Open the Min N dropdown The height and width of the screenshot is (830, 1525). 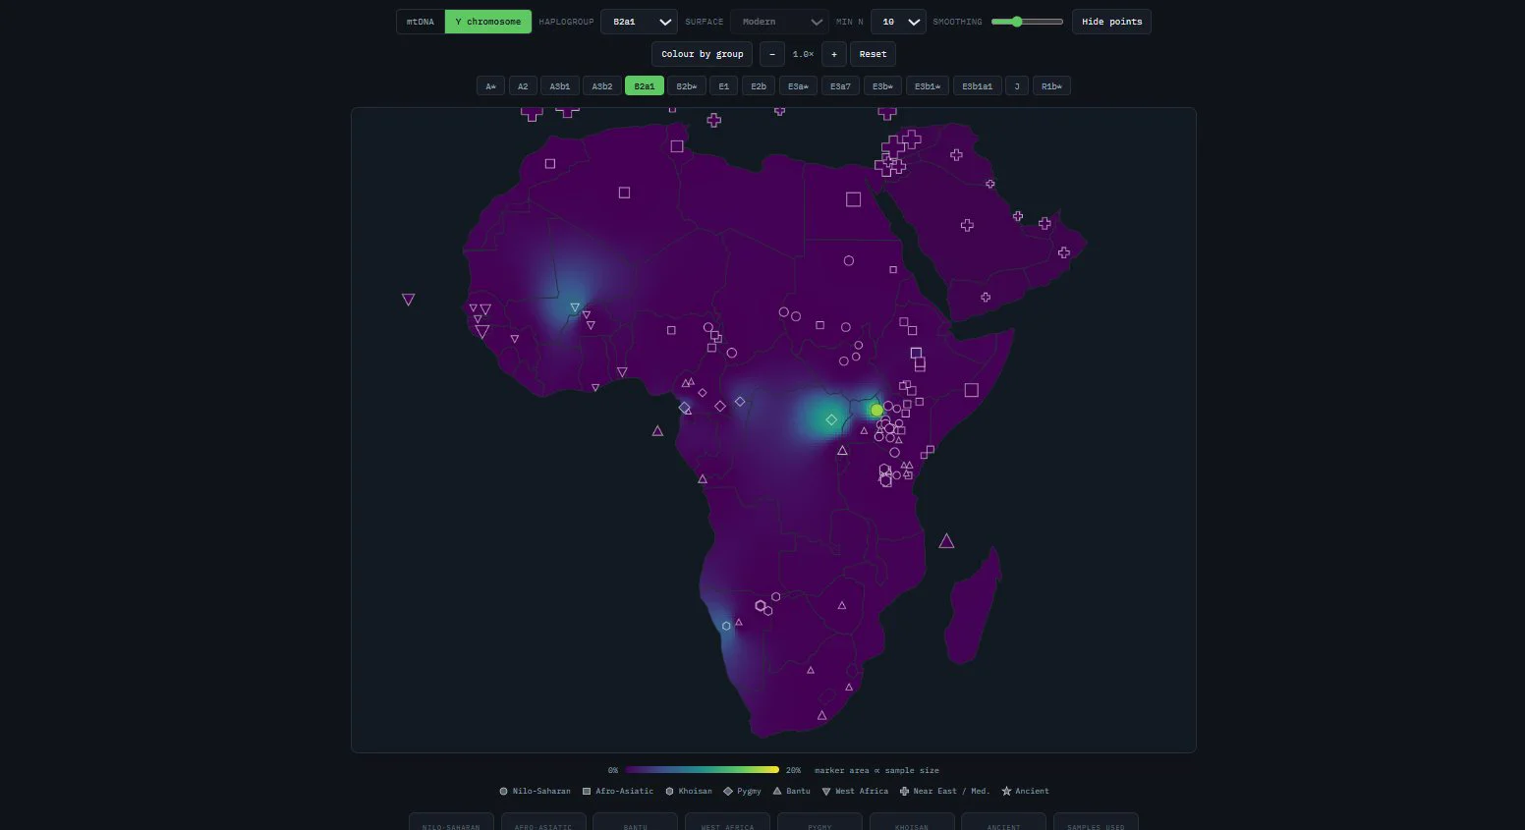(x=898, y=22)
